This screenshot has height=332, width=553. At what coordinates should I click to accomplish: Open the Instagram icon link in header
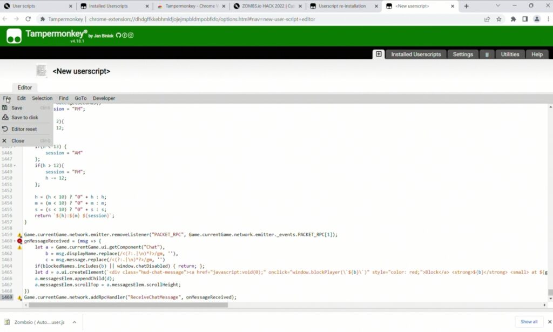pyautogui.click(x=131, y=35)
